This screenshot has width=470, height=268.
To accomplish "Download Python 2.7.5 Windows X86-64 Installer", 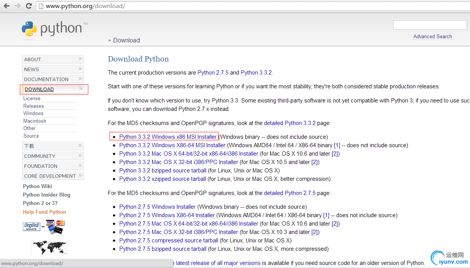I will point(167,215).
